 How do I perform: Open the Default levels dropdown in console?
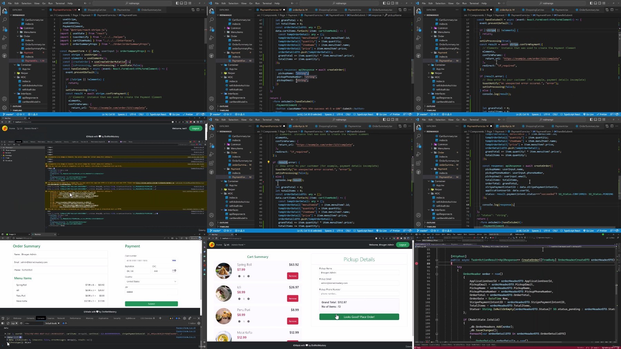coord(52,323)
